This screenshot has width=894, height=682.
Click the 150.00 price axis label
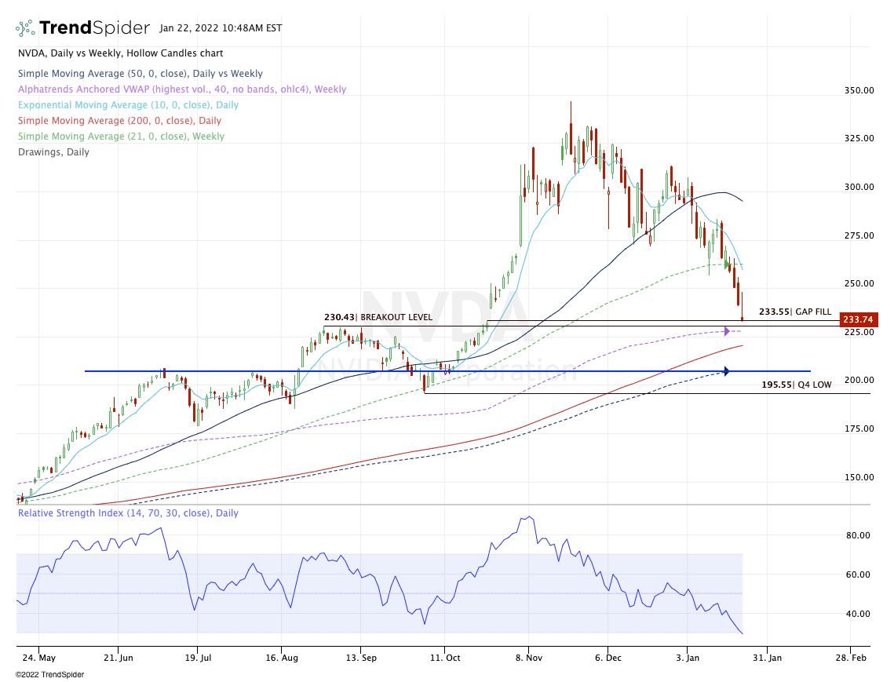pos(859,477)
